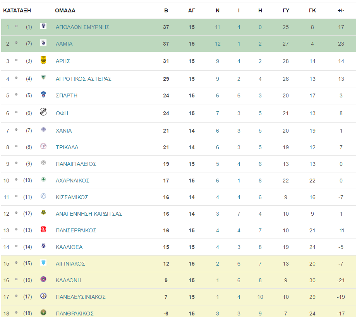Viewport: 357px width, 317px height.
Task: Click the ΠΑΝΘΡΑΚΙΚΟΣ round crest icon
Action: point(43,312)
